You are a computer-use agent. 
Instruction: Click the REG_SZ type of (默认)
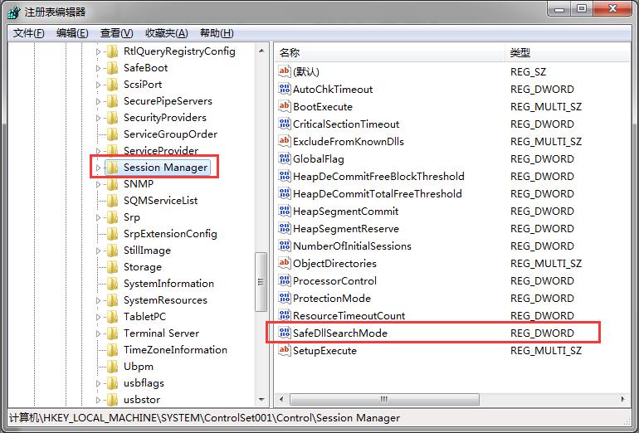[x=528, y=71]
